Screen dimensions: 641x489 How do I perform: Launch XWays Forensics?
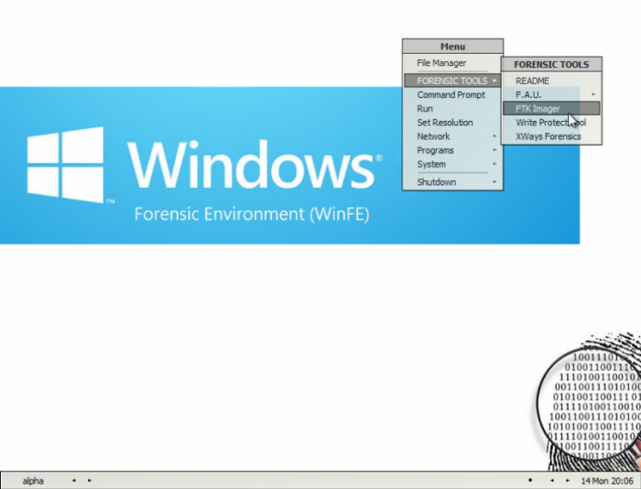pyautogui.click(x=548, y=136)
